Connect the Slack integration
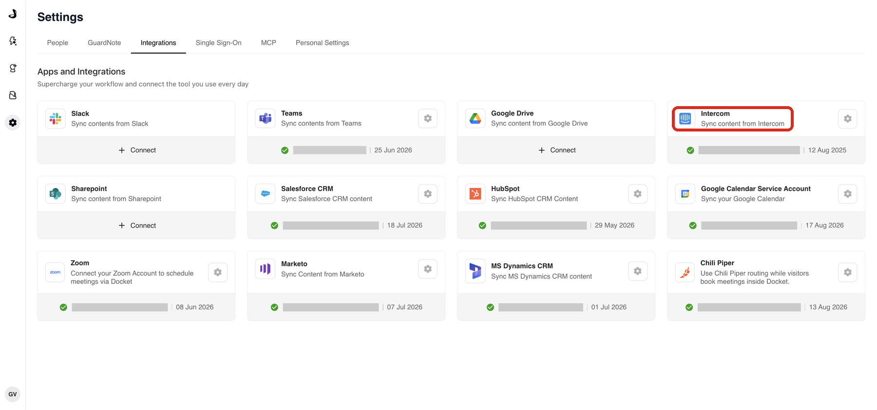The image size is (877, 410). click(x=137, y=150)
